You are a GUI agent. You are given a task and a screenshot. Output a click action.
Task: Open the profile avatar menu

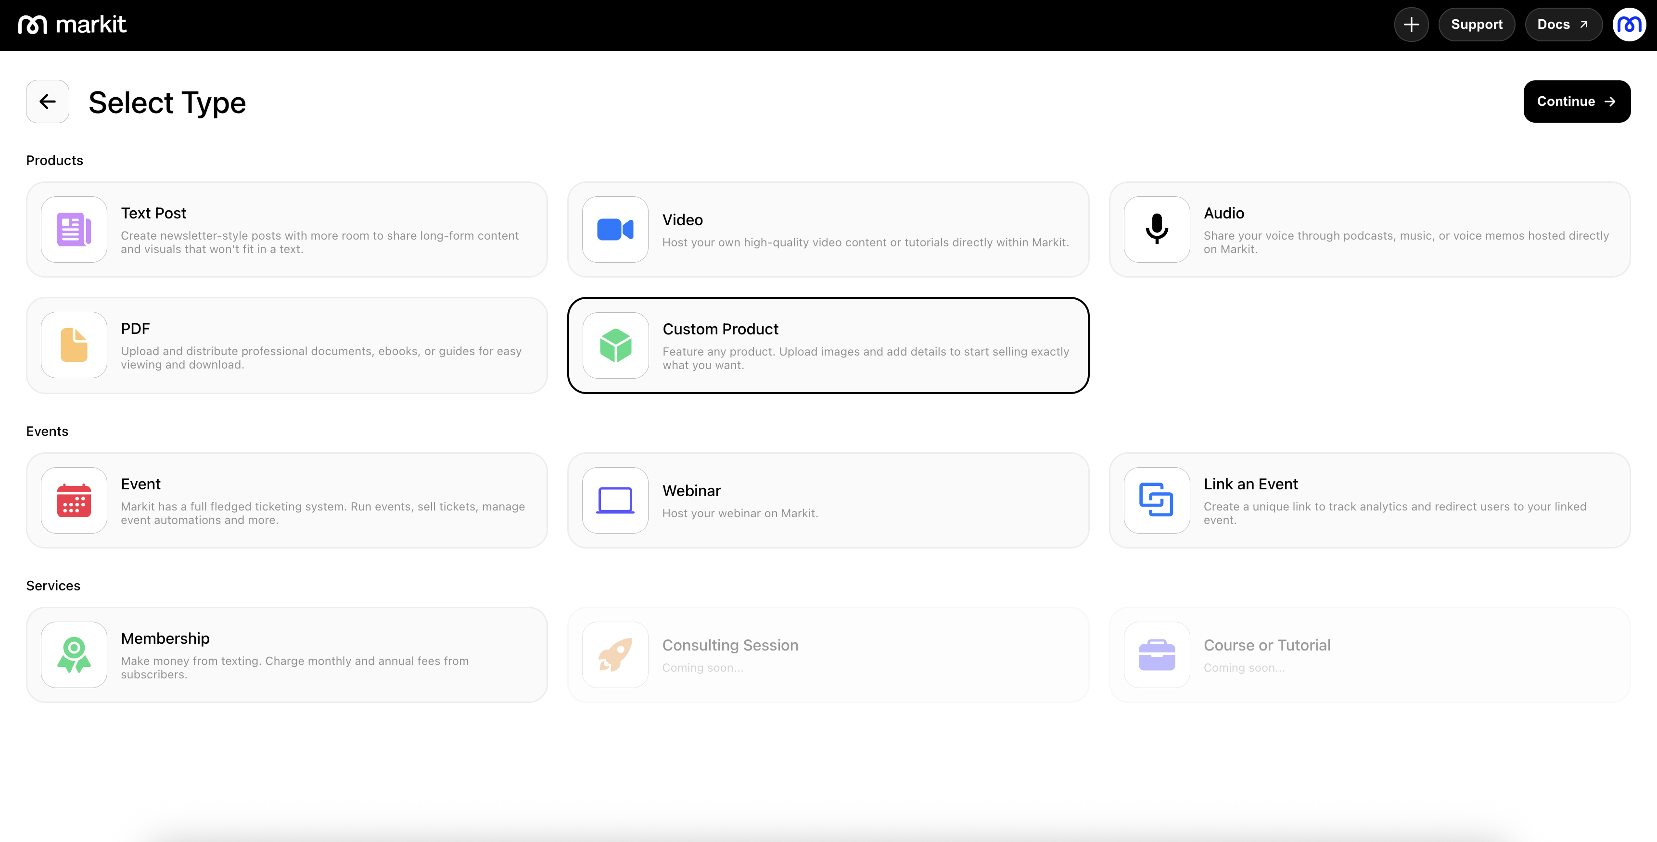click(1628, 25)
